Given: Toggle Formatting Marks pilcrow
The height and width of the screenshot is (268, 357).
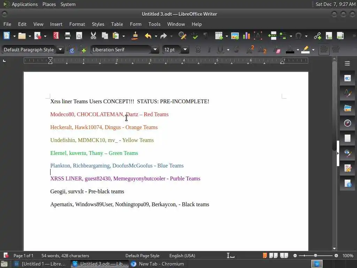Looking at the screenshot, I should [206, 36].
